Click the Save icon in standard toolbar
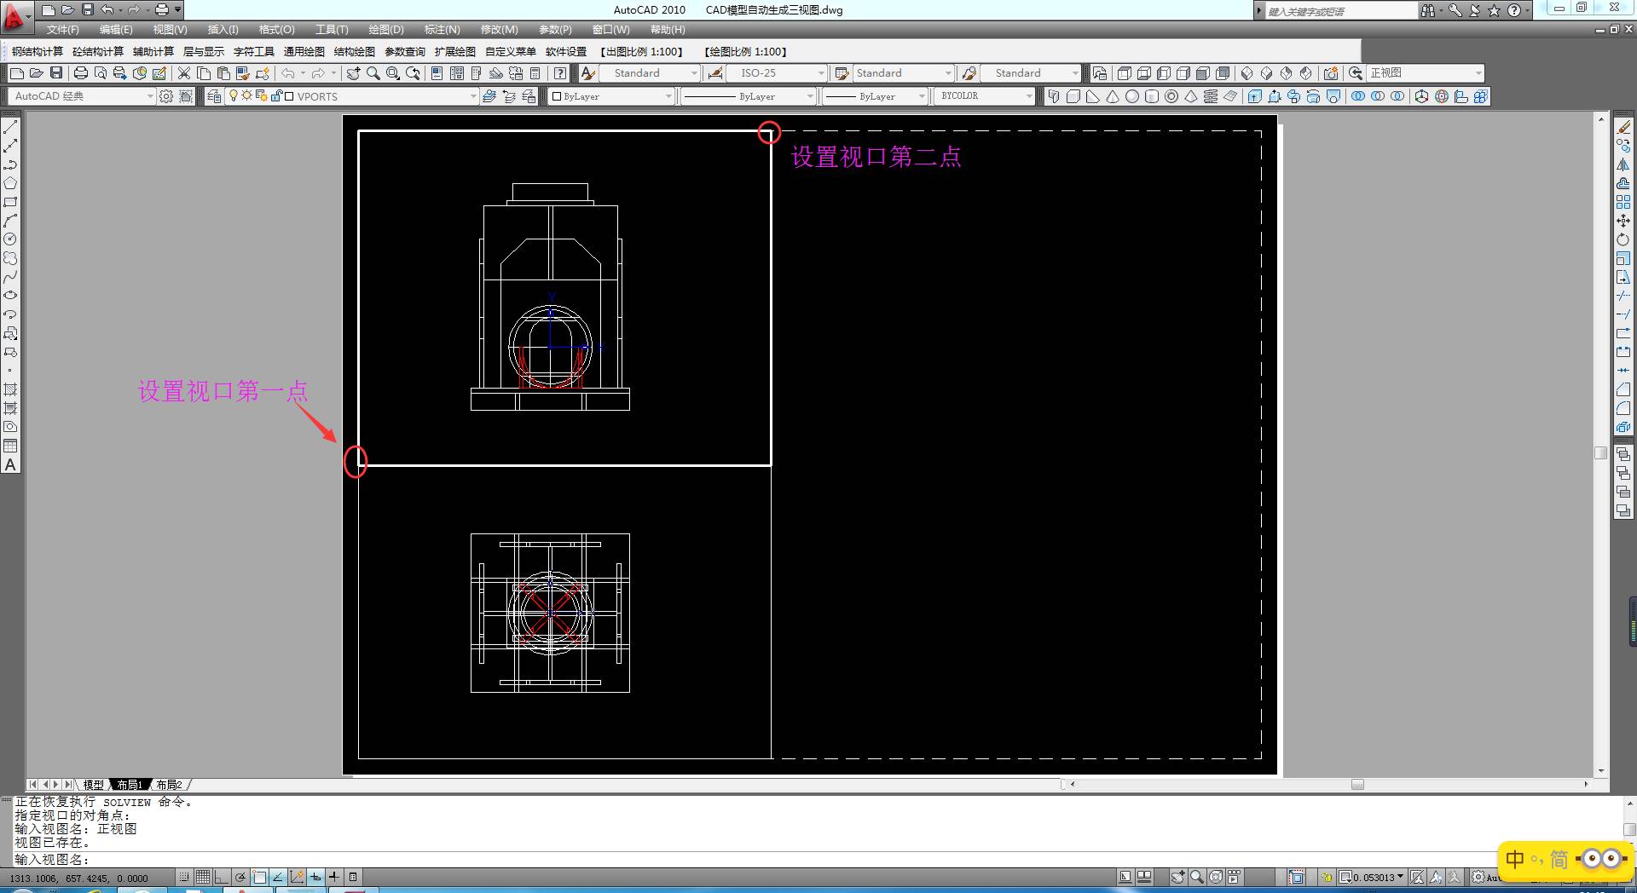 (56, 73)
